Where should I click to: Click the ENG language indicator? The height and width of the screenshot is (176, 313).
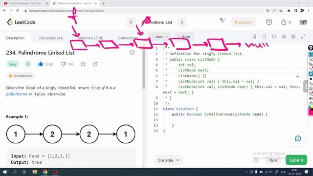284,172
